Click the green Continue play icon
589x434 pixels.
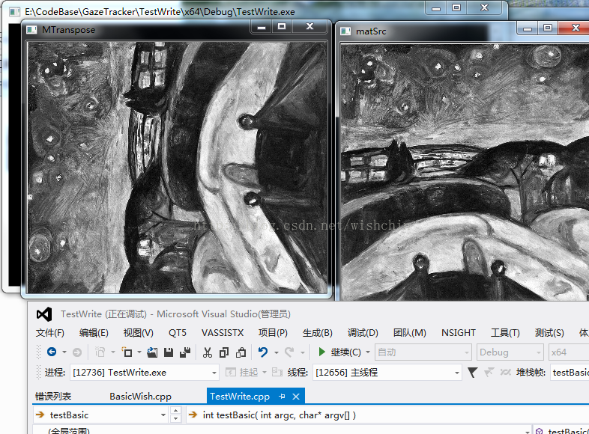pyautogui.click(x=321, y=352)
